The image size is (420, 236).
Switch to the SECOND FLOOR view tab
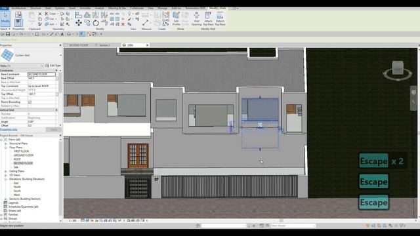point(79,45)
